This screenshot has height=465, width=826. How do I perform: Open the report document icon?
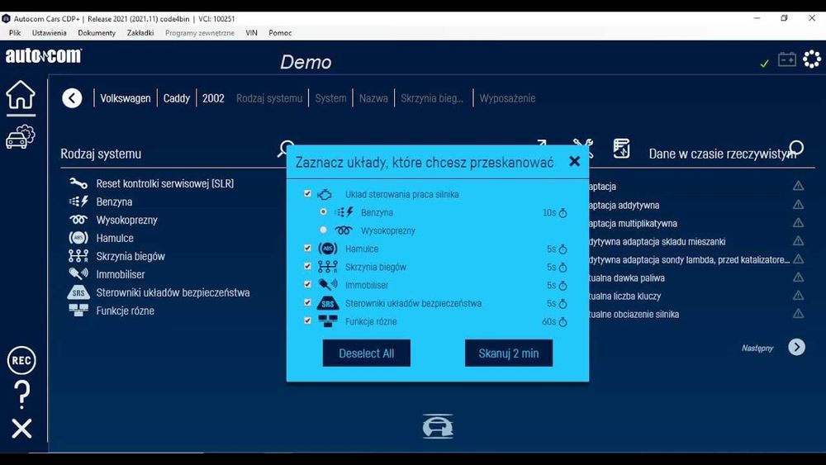point(622,149)
